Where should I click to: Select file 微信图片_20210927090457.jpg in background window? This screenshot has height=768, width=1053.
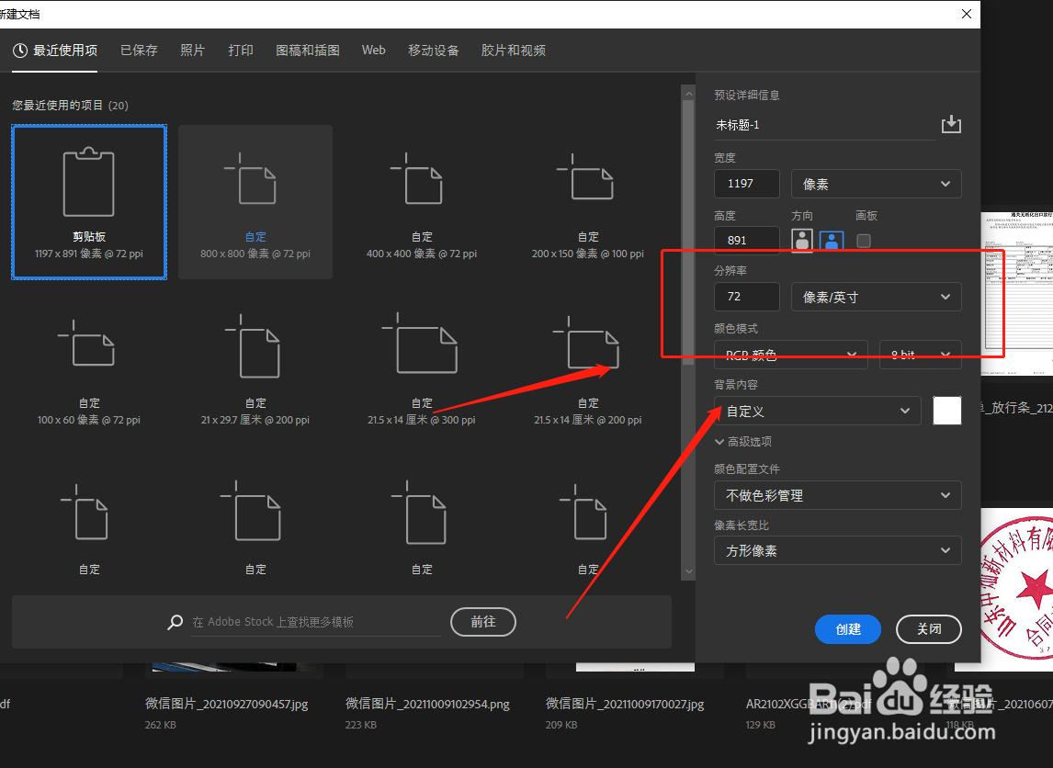coord(226,705)
